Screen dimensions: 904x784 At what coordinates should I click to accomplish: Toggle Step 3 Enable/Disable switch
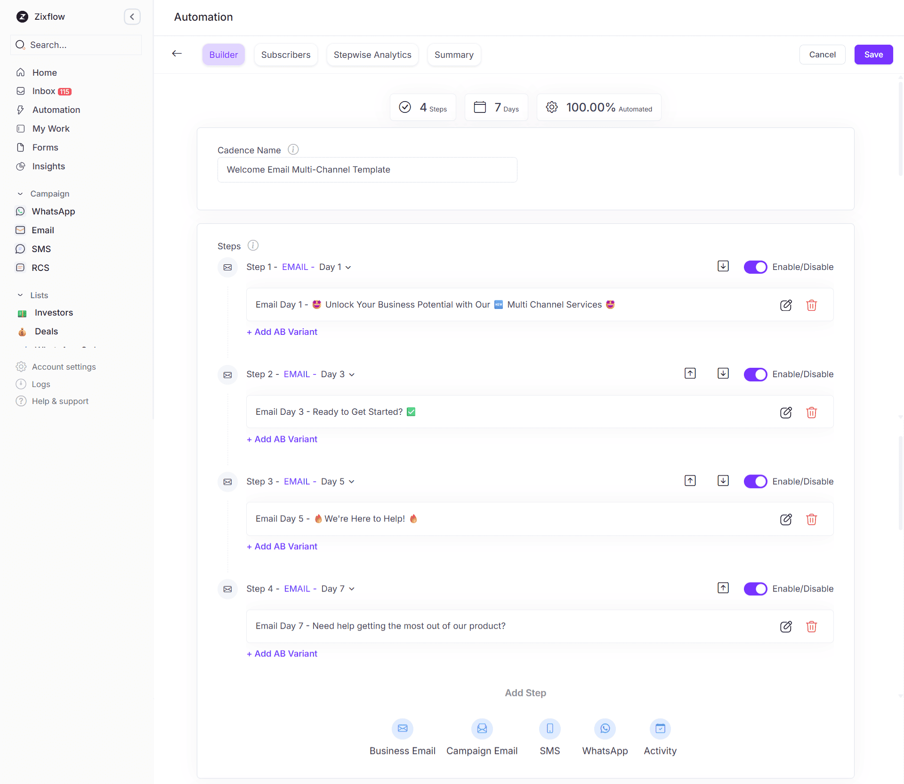(x=755, y=481)
